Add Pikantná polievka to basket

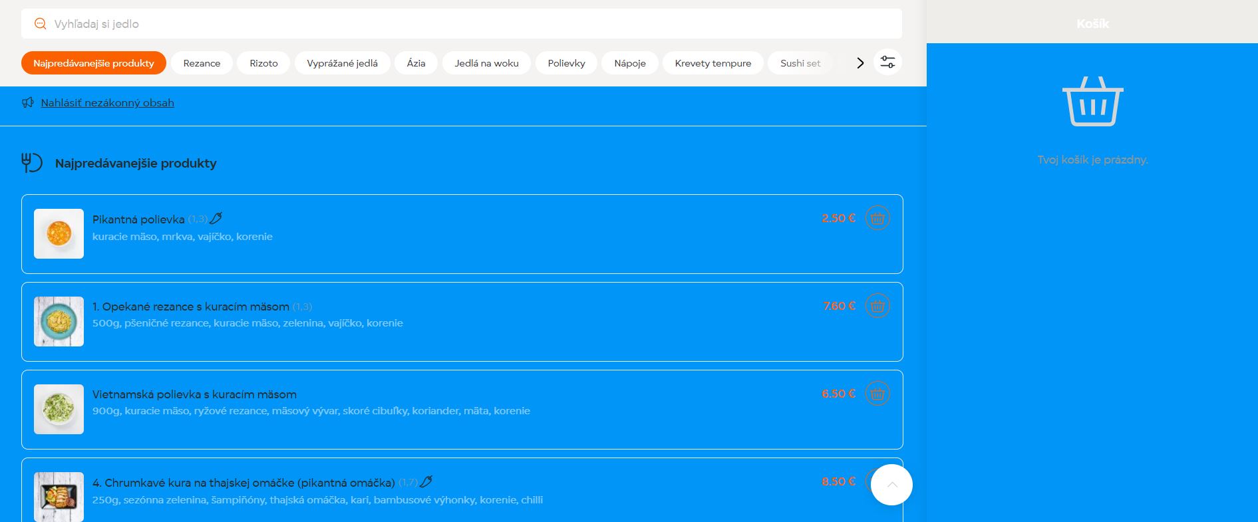(877, 218)
